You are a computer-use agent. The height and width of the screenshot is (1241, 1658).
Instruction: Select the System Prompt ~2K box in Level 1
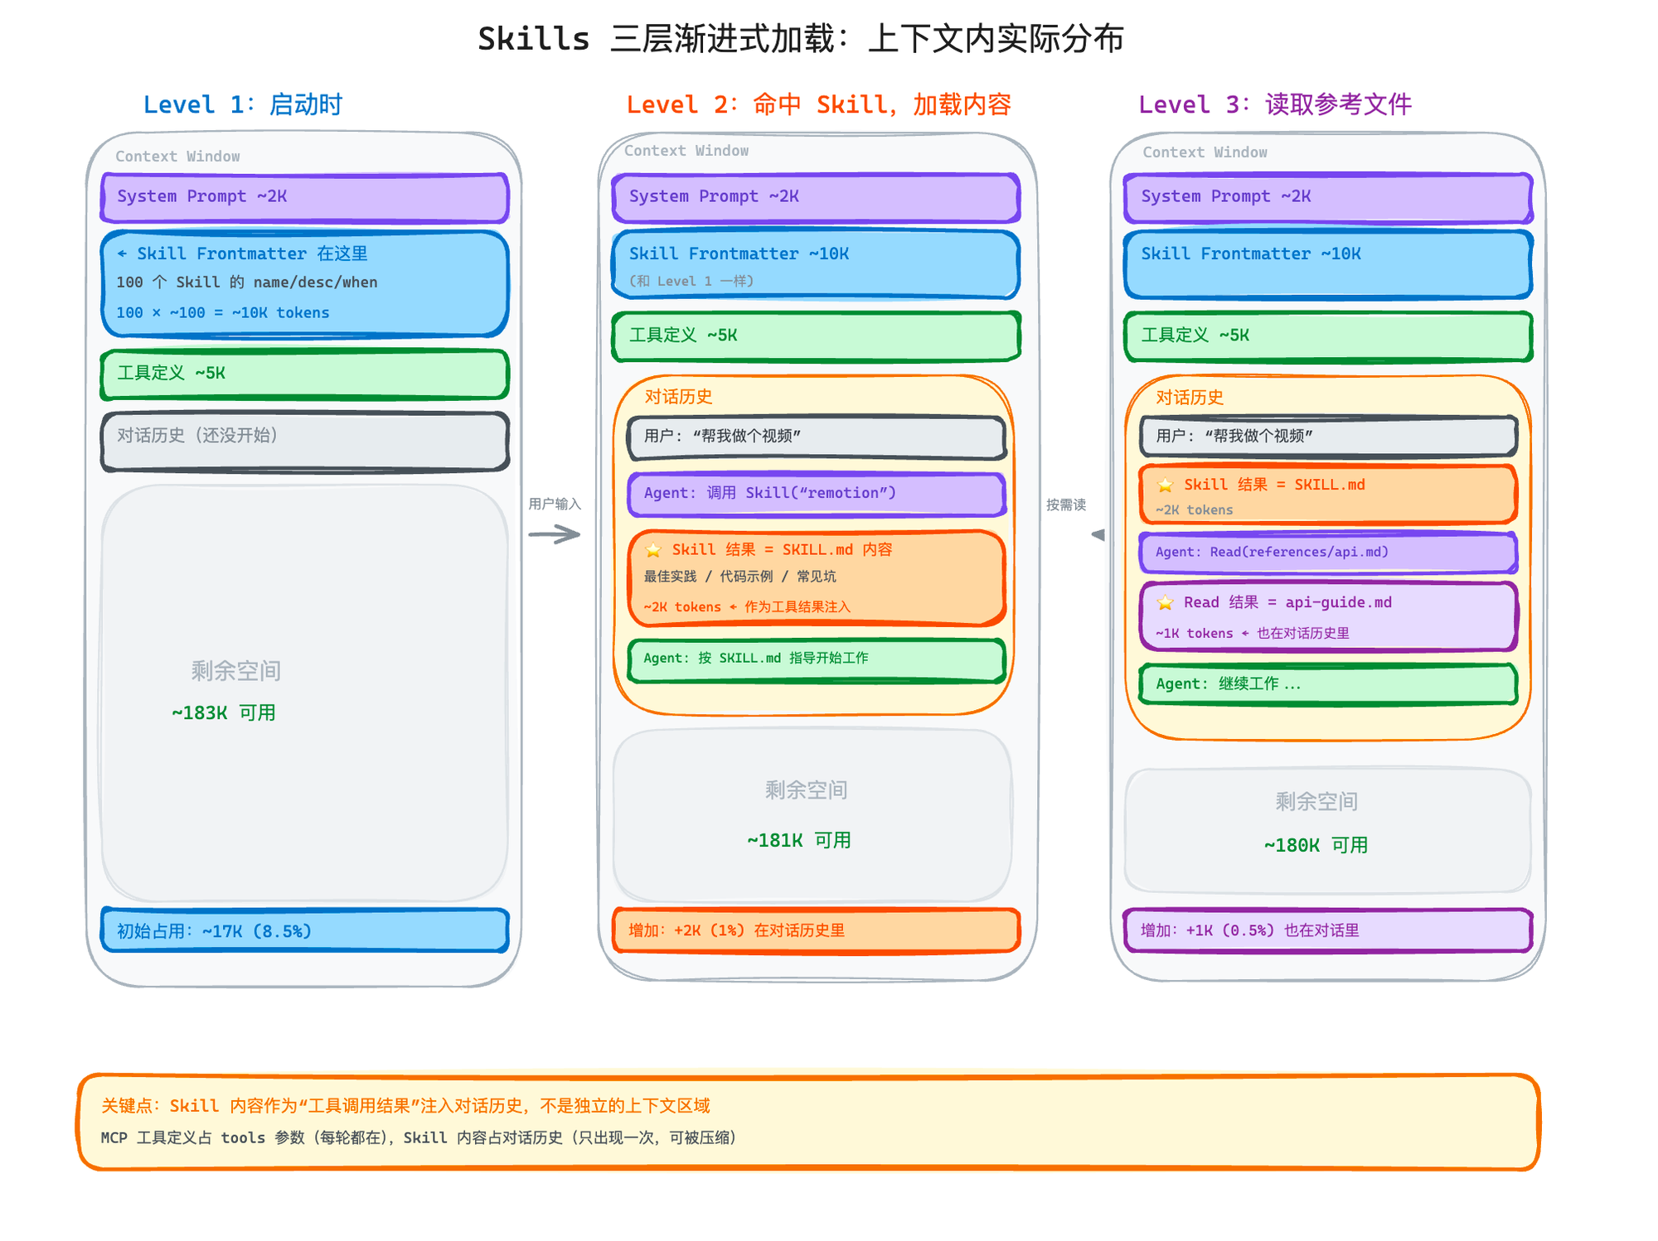click(304, 197)
